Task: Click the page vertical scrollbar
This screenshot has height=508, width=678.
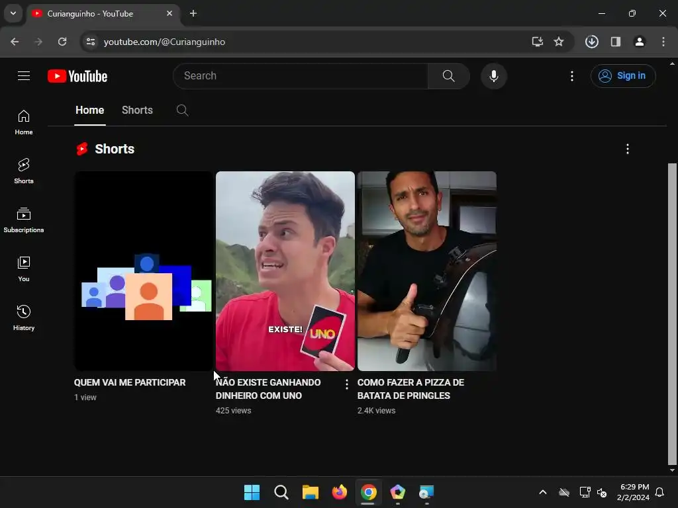Action: pyautogui.click(x=672, y=314)
